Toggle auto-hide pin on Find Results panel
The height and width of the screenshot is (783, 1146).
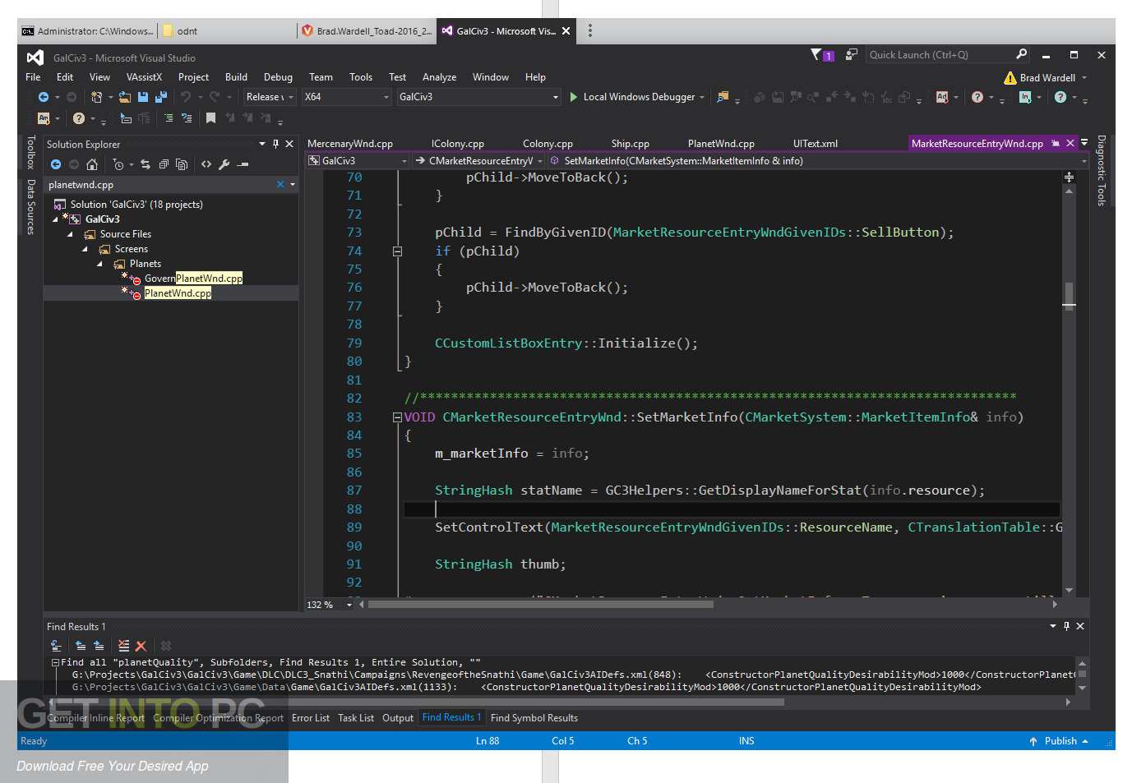[x=1066, y=626]
